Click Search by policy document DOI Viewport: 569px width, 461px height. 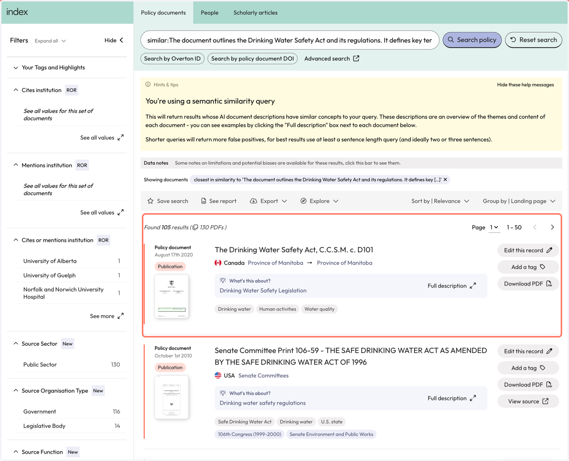click(253, 58)
